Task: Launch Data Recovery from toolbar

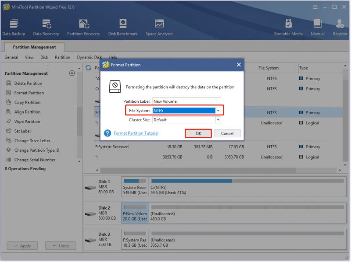Action: click(46, 28)
